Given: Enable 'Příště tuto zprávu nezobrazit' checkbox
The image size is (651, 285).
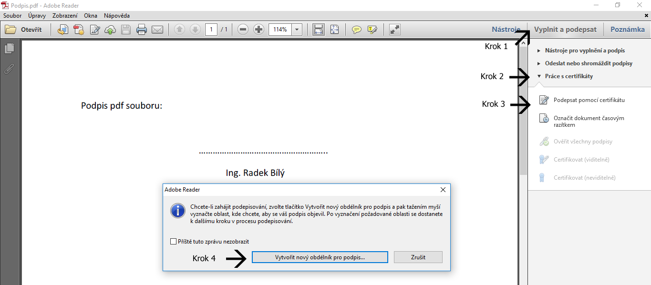Looking at the screenshot, I should click(x=174, y=242).
